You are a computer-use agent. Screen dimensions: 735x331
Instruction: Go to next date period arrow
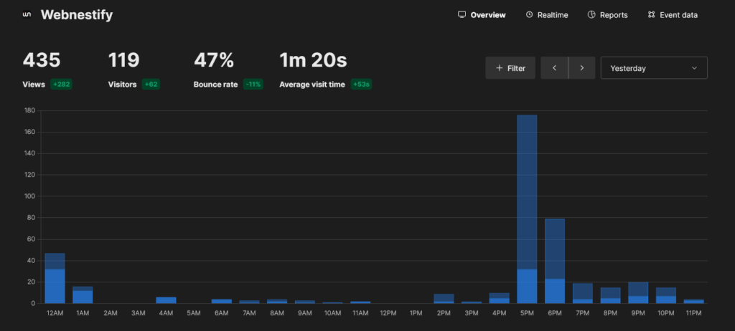click(x=581, y=68)
